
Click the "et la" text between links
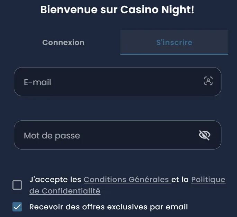[x=180, y=180]
